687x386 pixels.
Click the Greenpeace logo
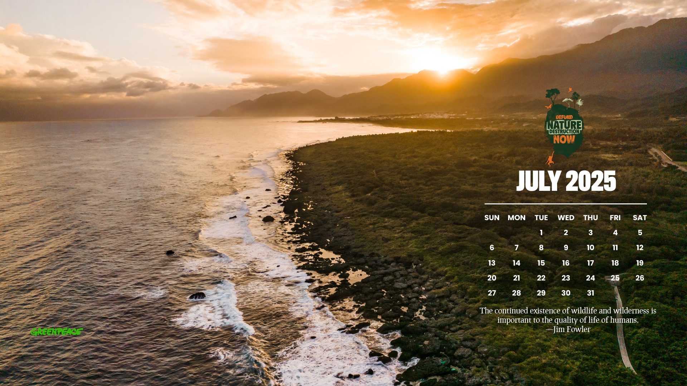pos(57,332)
